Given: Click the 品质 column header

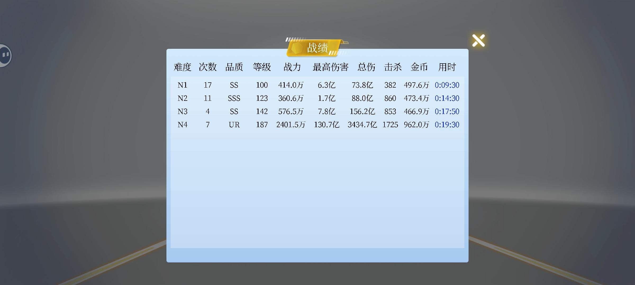Looking at the screenshot, I should 234,67.
